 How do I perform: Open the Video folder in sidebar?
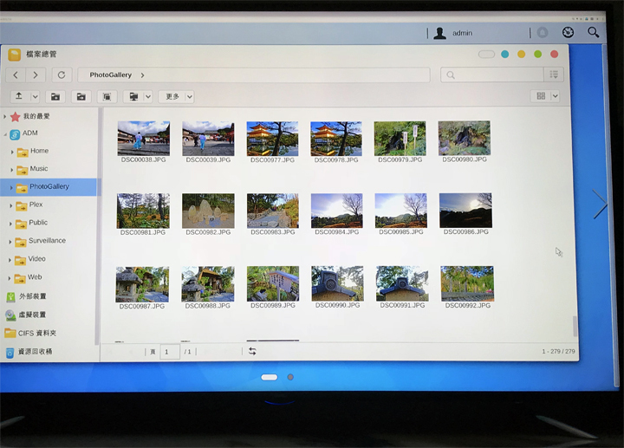pos(36,258)
